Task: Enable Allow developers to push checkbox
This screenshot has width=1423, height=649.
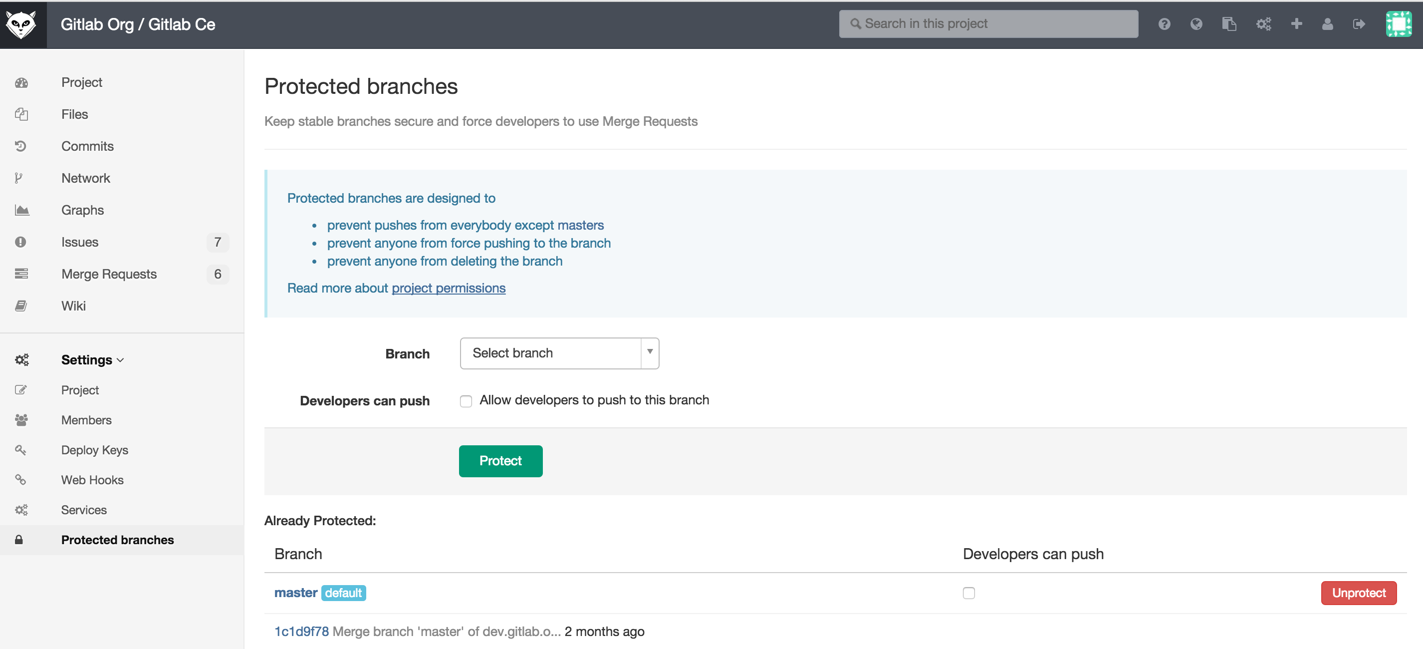Action: [x=466, y=400]
